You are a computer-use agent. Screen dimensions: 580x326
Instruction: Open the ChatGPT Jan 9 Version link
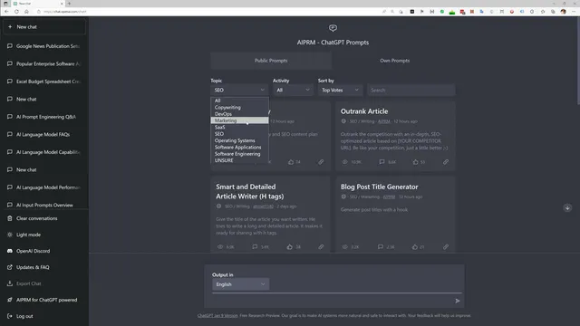tap(217, 316)
